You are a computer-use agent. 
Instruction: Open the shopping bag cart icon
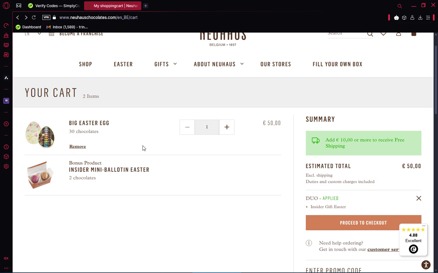[414, 34]
